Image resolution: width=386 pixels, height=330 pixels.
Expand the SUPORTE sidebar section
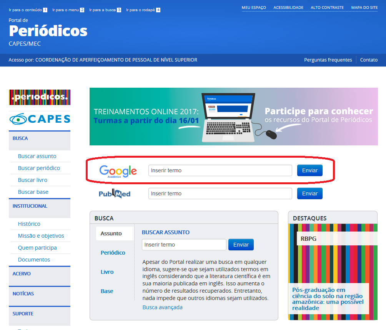tap(40, 316)
